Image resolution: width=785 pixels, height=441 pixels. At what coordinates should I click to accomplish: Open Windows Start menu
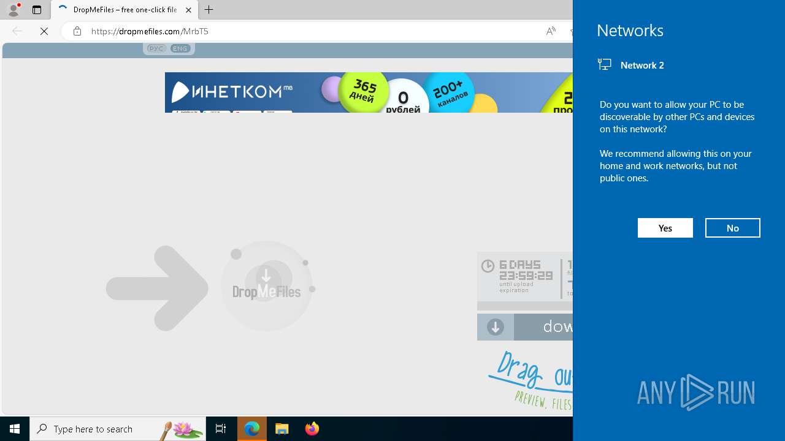coord(15,429)
